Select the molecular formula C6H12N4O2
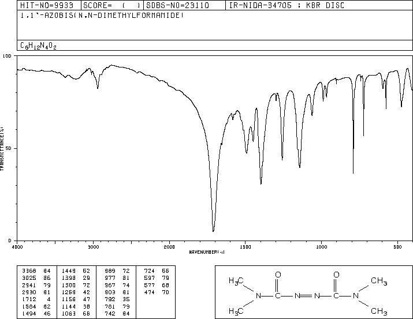 [39, 46]
